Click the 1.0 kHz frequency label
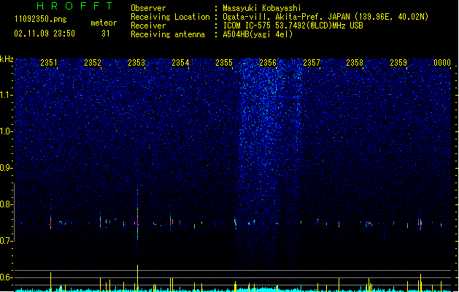 pyautogui.click(x=7, y=131)
